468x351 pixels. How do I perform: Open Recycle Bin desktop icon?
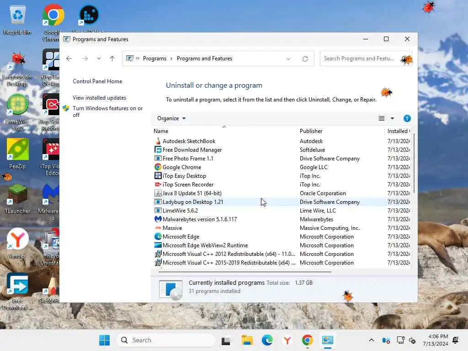click(17, 20)
